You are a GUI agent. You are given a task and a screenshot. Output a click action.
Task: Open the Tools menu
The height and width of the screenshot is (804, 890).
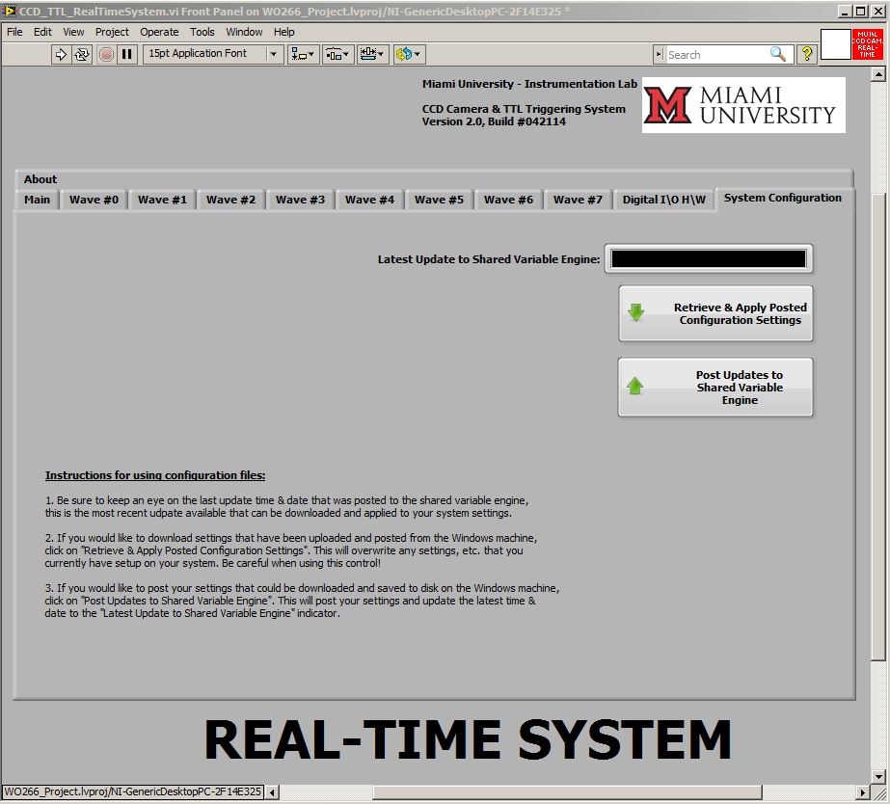point(202,32)
